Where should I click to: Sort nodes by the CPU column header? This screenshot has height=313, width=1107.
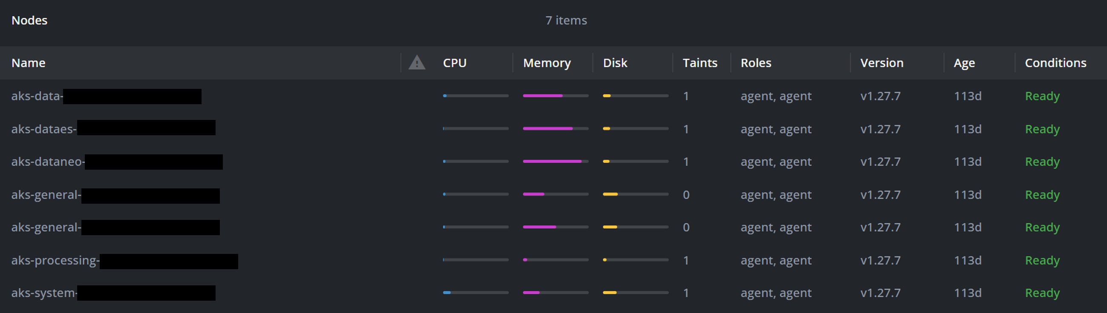click(x=455, y=63)
